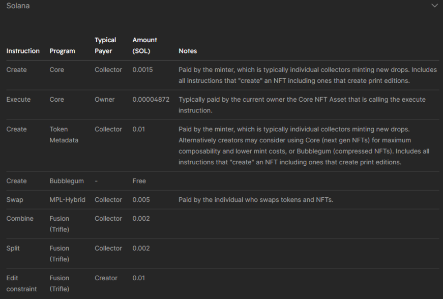Viewport: 443px width, 299px height.
Task: Select the Edit constraint instruction cell
Action: [x=21, y=283]
